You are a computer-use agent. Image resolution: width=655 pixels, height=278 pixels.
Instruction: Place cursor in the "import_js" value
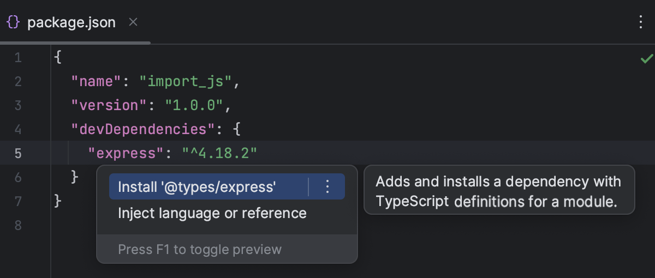click(186, 82)
